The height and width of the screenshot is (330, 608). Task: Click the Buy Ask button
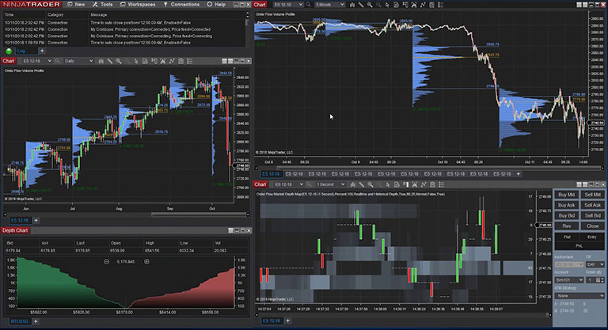click(567, 205)
